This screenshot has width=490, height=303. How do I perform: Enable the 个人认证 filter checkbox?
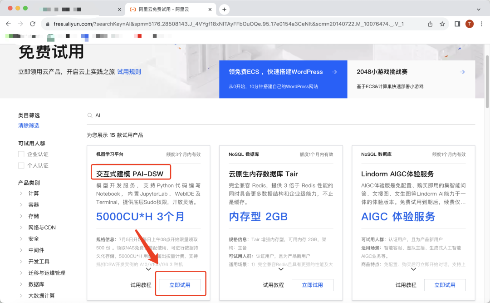[x=21, y=166]
